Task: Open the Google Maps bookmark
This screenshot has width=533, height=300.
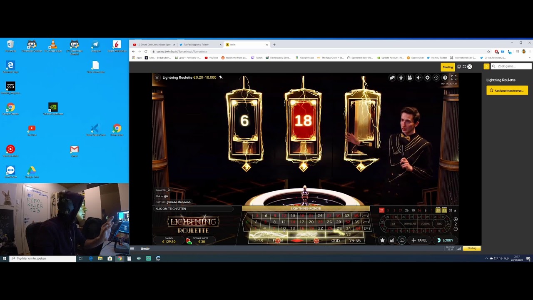Action: [x=305, y=57]
